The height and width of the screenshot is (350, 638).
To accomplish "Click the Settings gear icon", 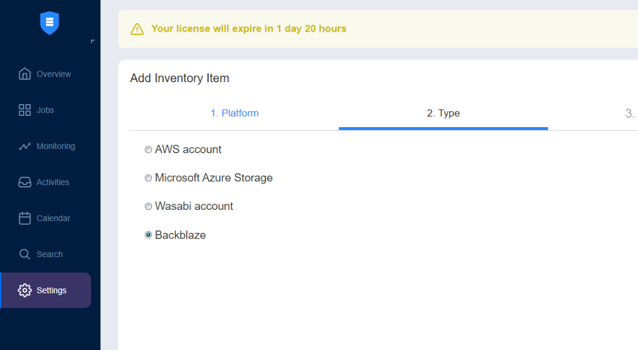I will click(x=24, y=290).
